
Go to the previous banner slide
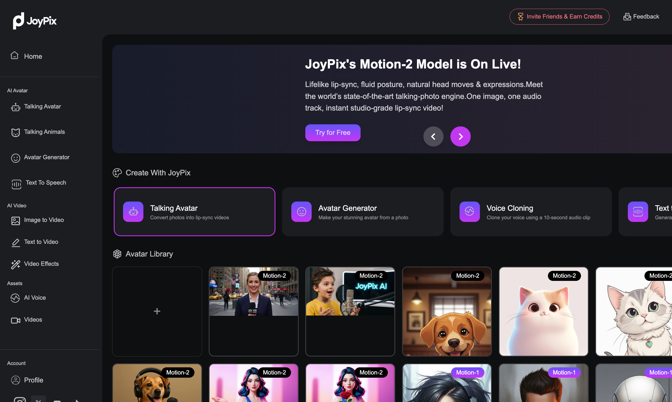click(x=433, y=136)
